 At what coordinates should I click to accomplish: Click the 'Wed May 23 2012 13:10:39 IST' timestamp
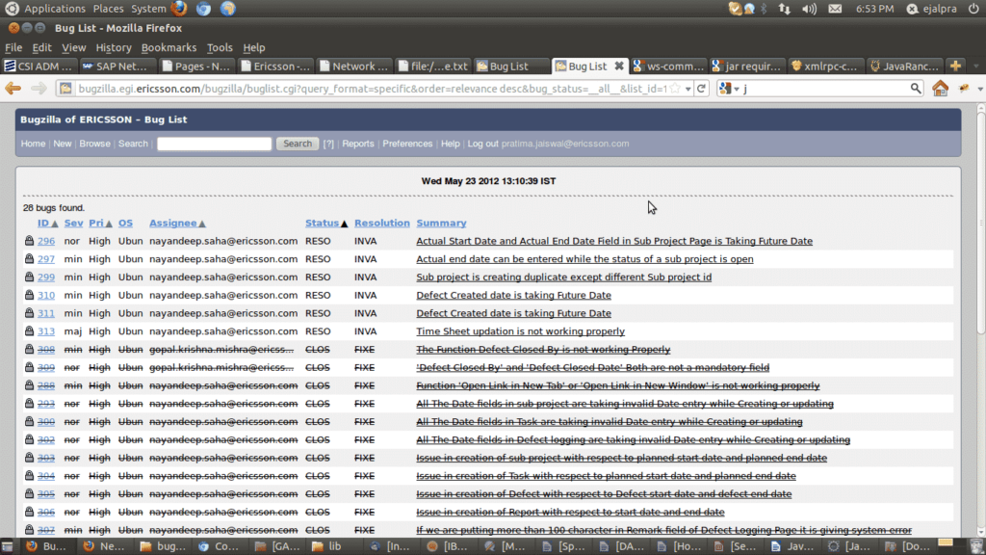pos(488,181)
